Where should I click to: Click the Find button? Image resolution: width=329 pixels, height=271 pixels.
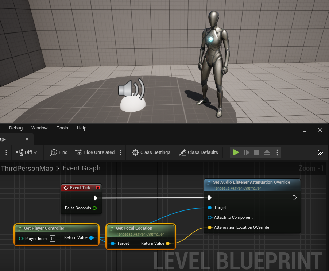tap(59, 152)
